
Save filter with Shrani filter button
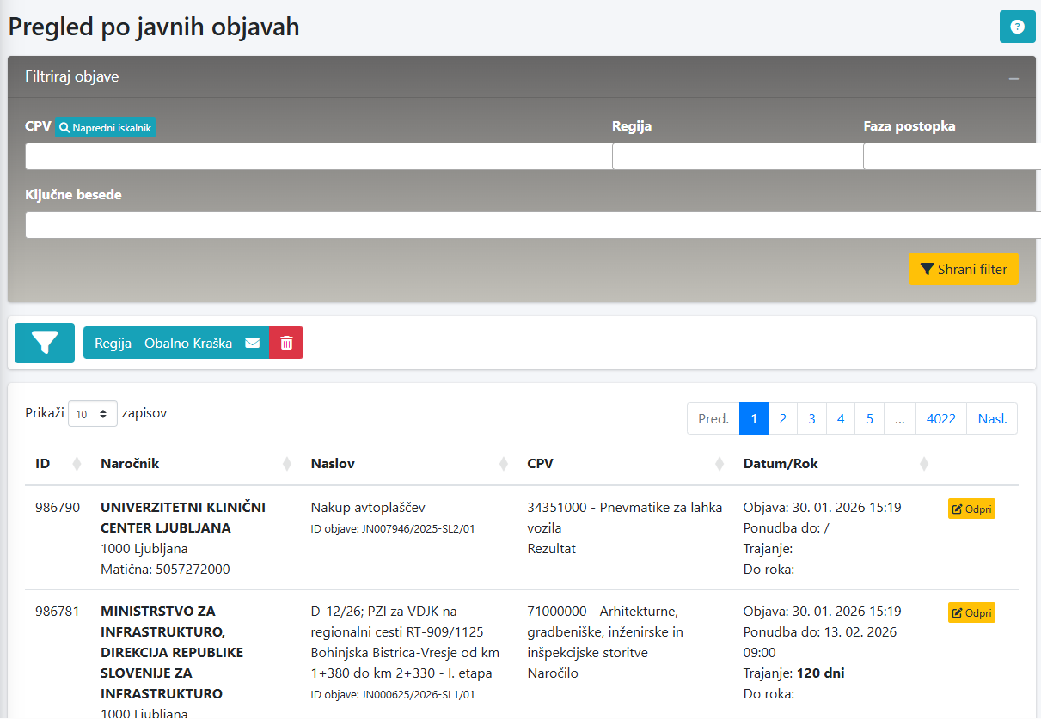click(x=963, y=269)
